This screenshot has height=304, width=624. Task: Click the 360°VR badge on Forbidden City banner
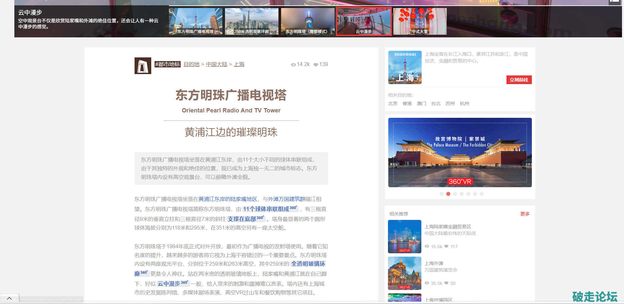click(x=459, y=182)
